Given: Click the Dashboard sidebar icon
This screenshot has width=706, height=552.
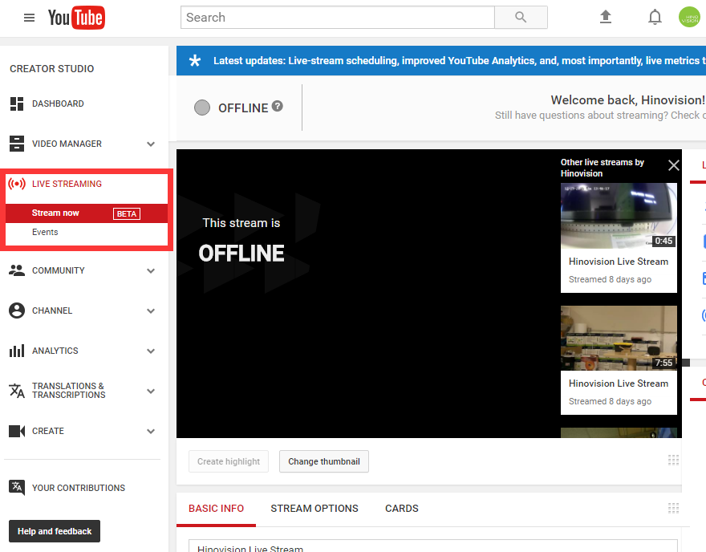Looking at the screenshot, I should point(17,103).
